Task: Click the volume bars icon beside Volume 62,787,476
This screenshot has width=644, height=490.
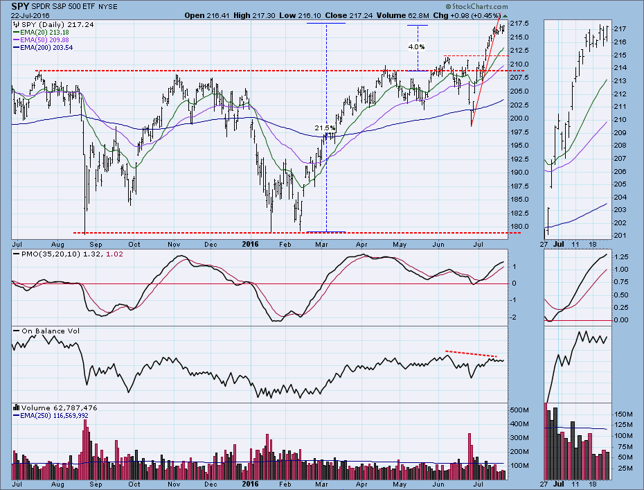Action: point(17,408)
